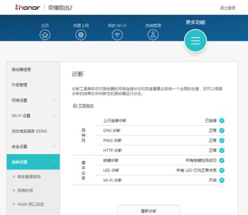The height and width of the screenshot is (215, 248).
Task: Select the 终端管理 user icon
Action: [x=153, y=35]
